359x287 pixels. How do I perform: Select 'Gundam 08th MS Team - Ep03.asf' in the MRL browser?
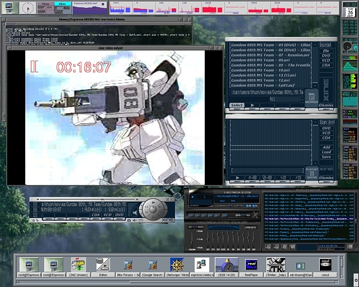(270, 85)
